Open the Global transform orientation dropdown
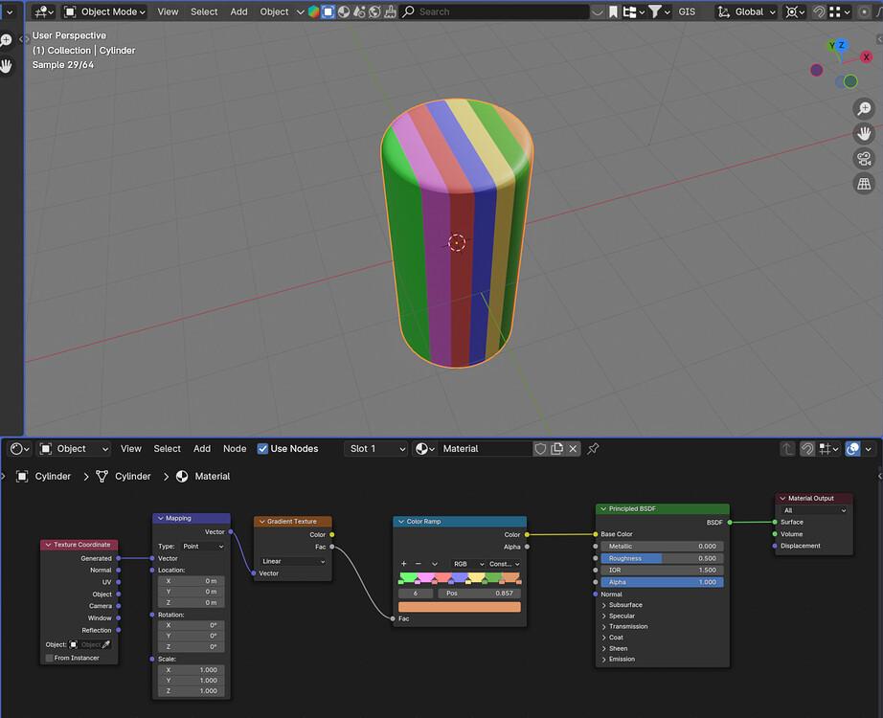The width and height of the screenshot is (883, 718). (747, 11)
